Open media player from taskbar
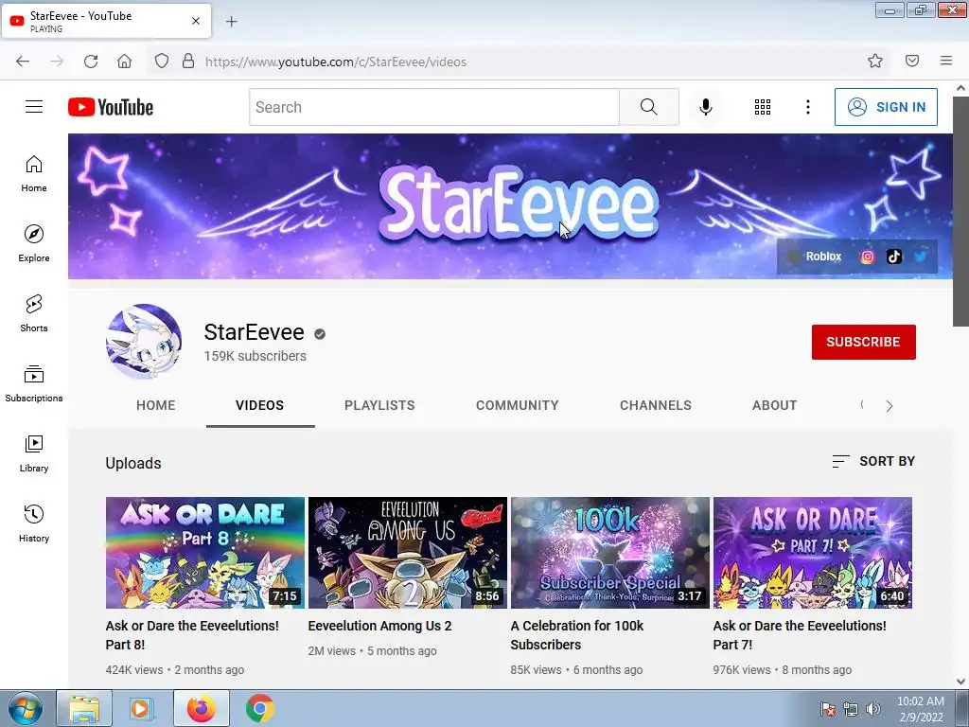Screen dimensions: 969x727 (x=140, y=708)
